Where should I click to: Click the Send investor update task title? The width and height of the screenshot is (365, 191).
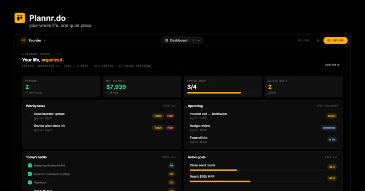click(x=49, y=114)
